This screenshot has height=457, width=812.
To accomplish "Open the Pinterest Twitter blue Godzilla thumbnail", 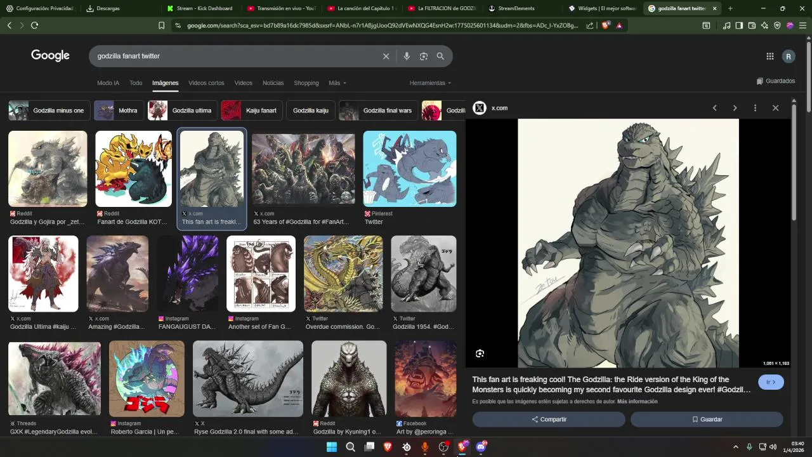I will click(x=410, y=169).
